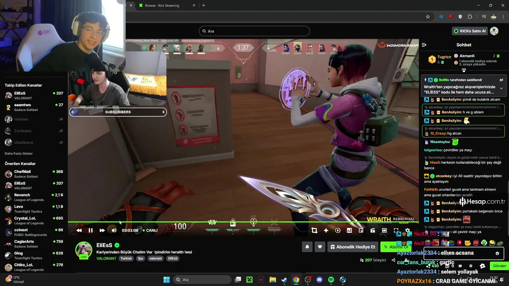Expand the chat leaderboard chevron
The width and height of the screenshot is (509, 286).
coord(464,70)
